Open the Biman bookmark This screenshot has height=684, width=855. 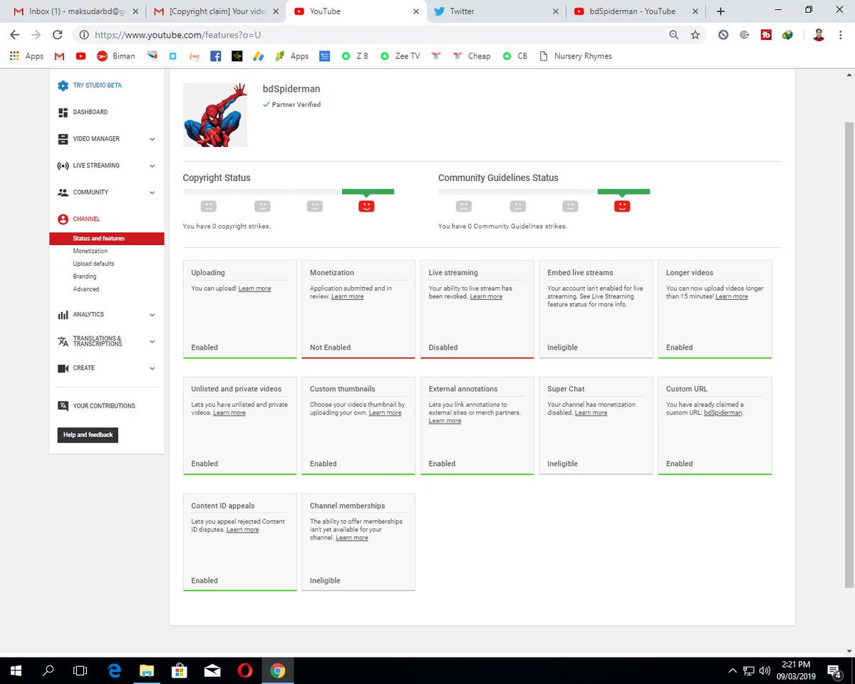click(115, 56)
